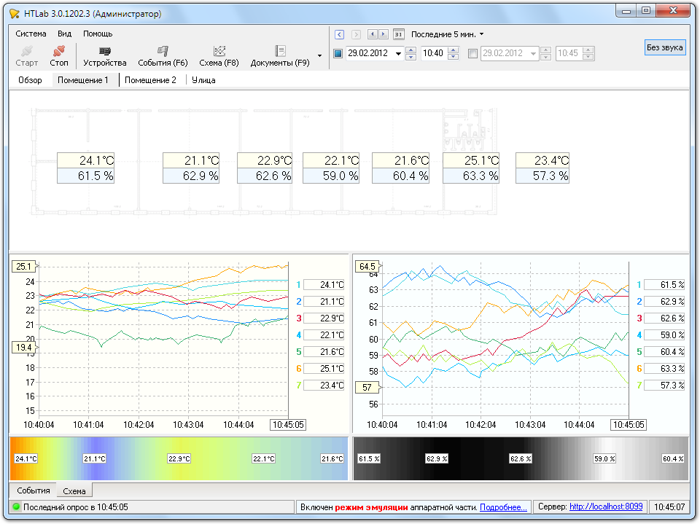700x524 pixels.
Task: Click the greyed forward chevron button
Action: (356, 34)
